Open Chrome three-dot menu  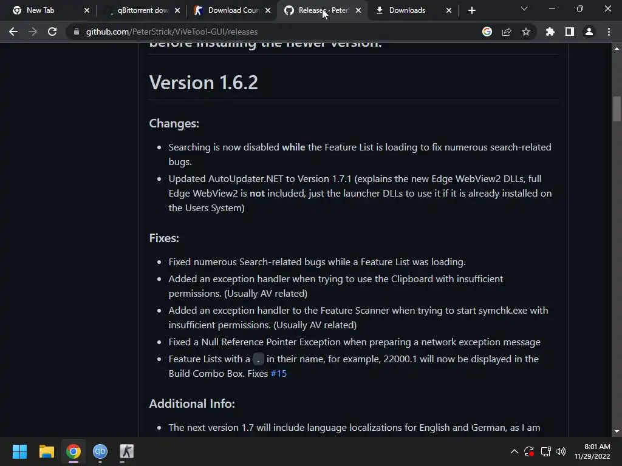tap(609, 32)
